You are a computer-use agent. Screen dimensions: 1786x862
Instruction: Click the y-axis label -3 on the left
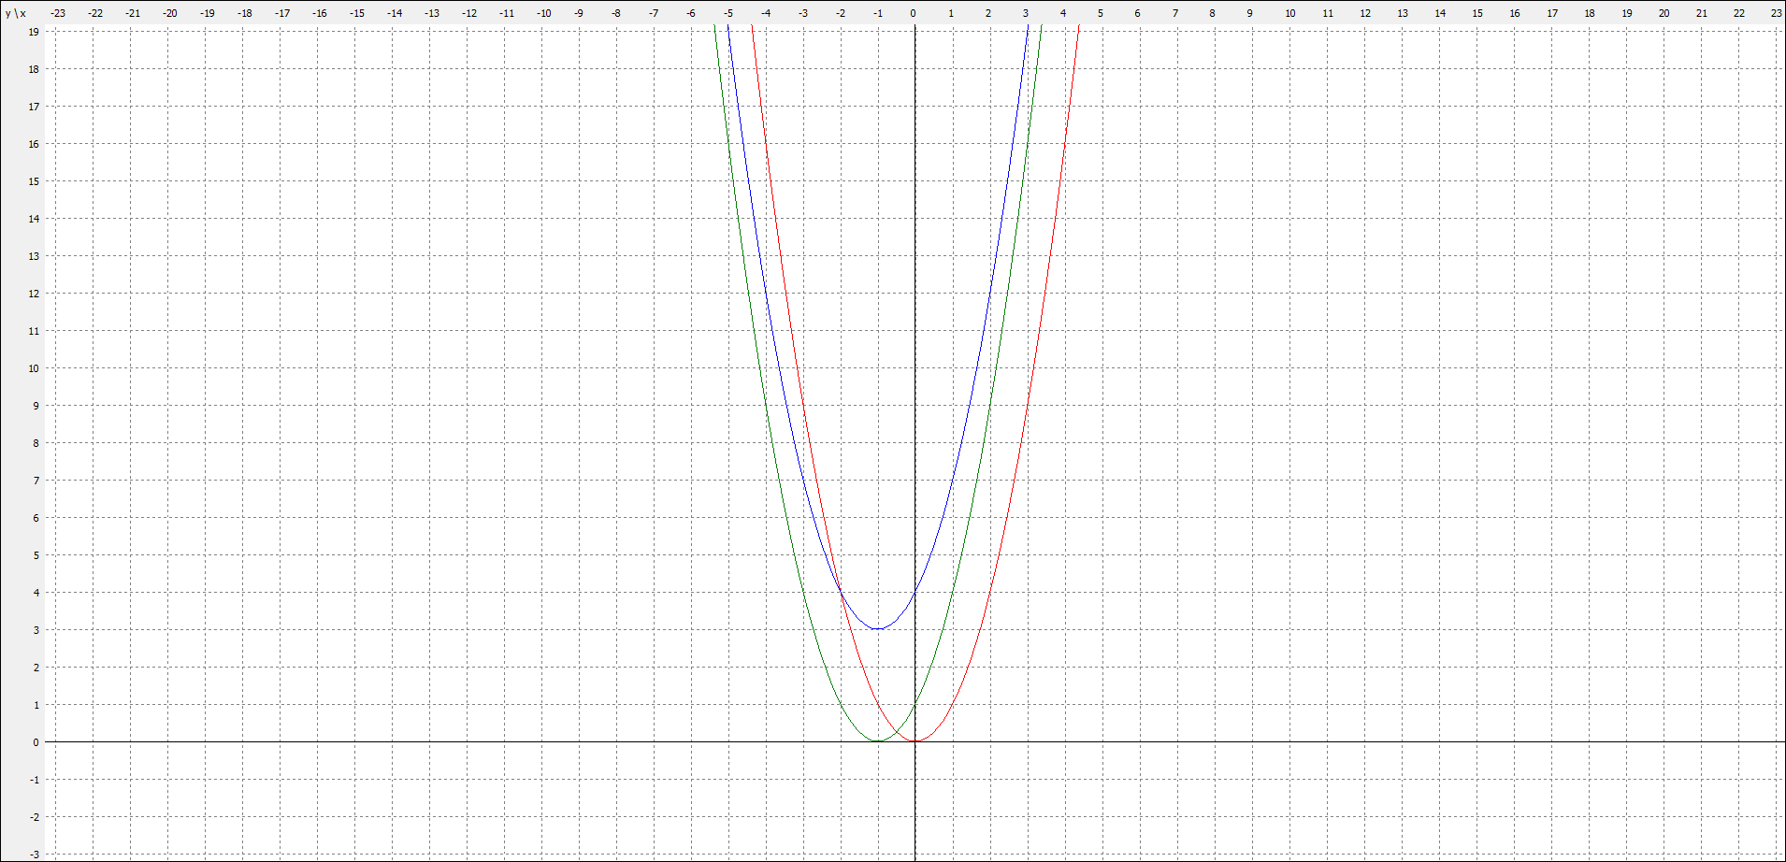34,855
